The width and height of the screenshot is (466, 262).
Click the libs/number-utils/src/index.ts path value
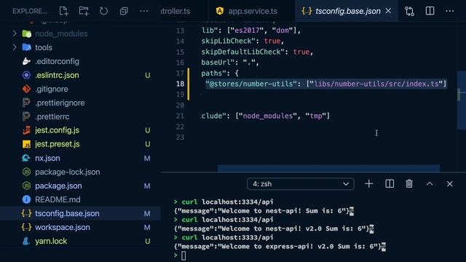(x=376, y=84)
